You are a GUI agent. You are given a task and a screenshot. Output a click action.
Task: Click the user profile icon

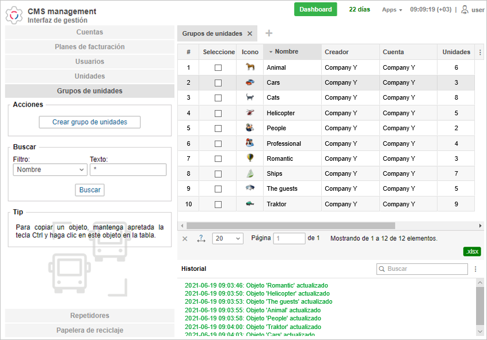click(x=465, y=10)
